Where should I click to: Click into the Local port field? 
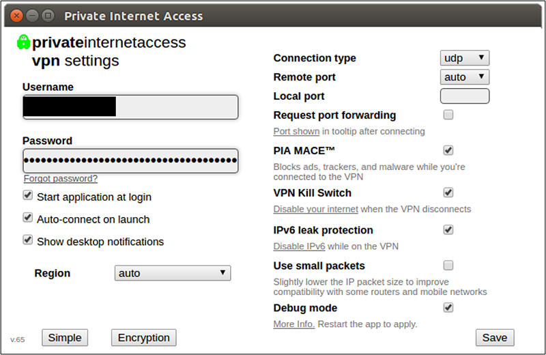[x=465, y=96]
